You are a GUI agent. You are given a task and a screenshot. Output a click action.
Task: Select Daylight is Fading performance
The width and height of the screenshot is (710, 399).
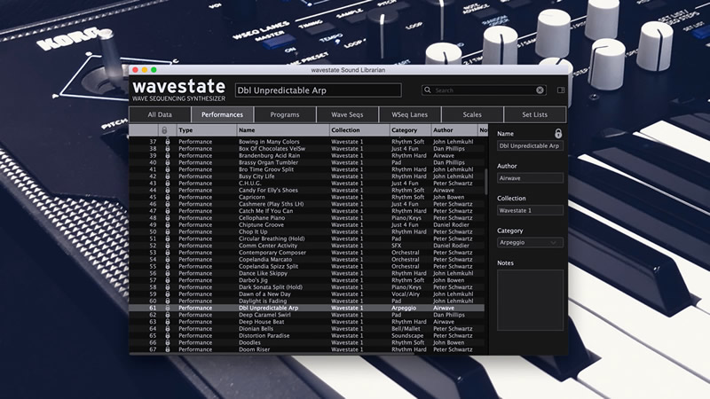(x=306, y=301)
